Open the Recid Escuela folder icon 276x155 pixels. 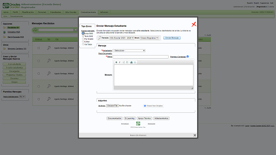point(4,37)
